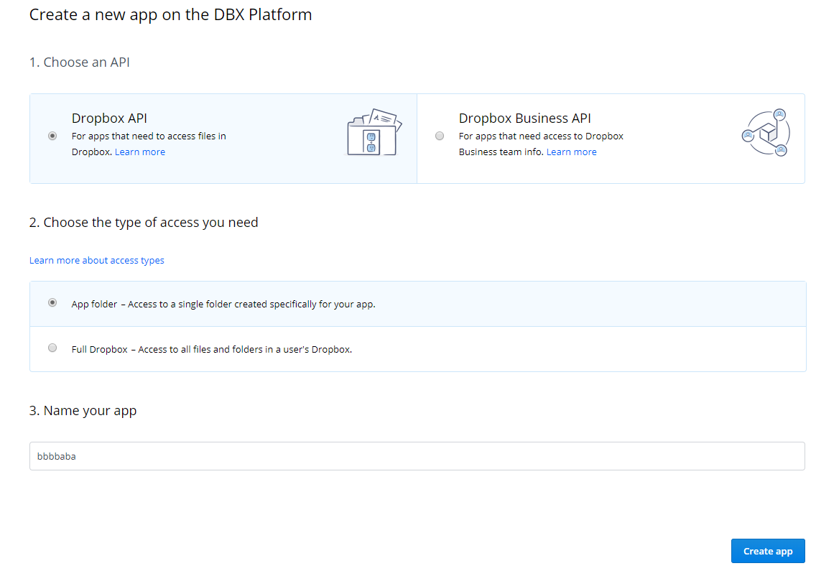Click the '1. Choose an API' heading
Screen dimensions: 839x571
(80, 62)
